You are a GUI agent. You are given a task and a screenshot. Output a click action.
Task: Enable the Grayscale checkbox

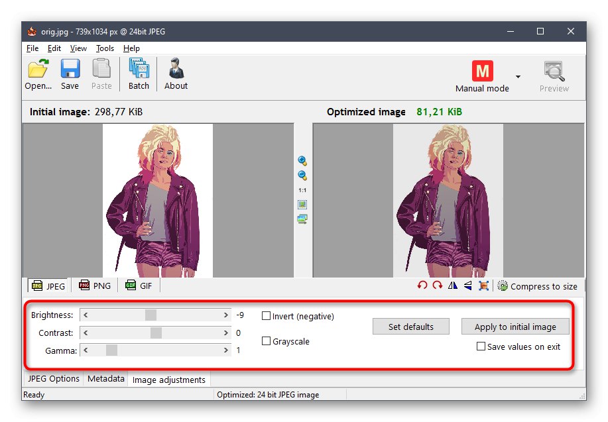click(266, 341)
